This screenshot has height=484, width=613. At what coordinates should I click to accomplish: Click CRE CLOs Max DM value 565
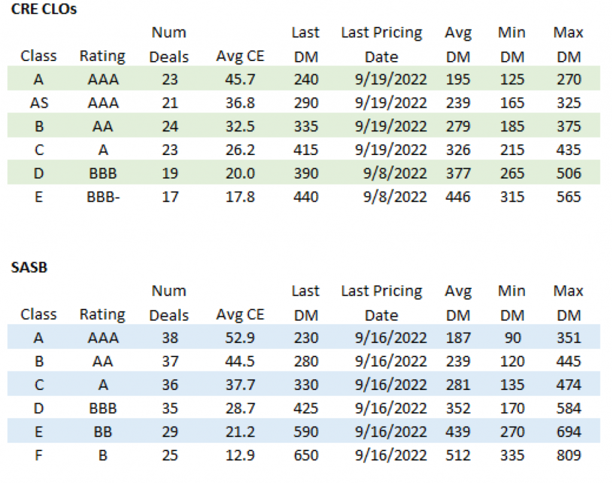point(568,196)
